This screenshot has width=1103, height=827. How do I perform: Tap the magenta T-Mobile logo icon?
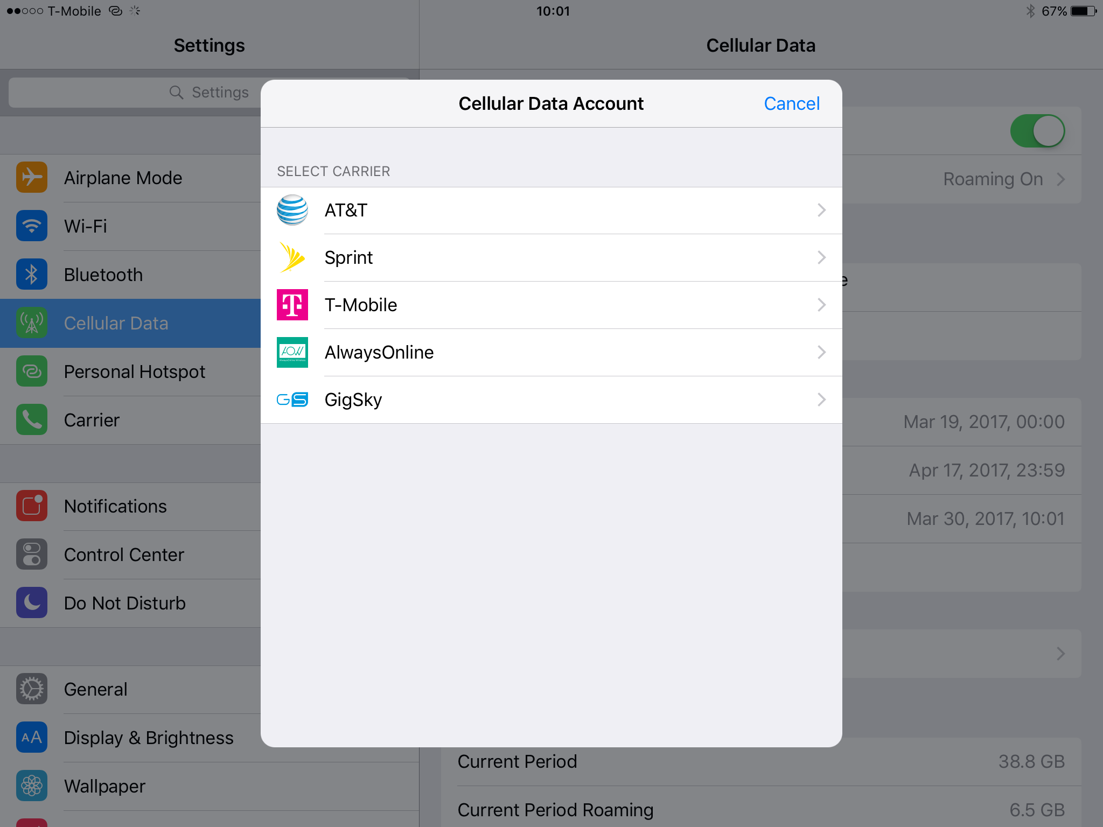292,305
